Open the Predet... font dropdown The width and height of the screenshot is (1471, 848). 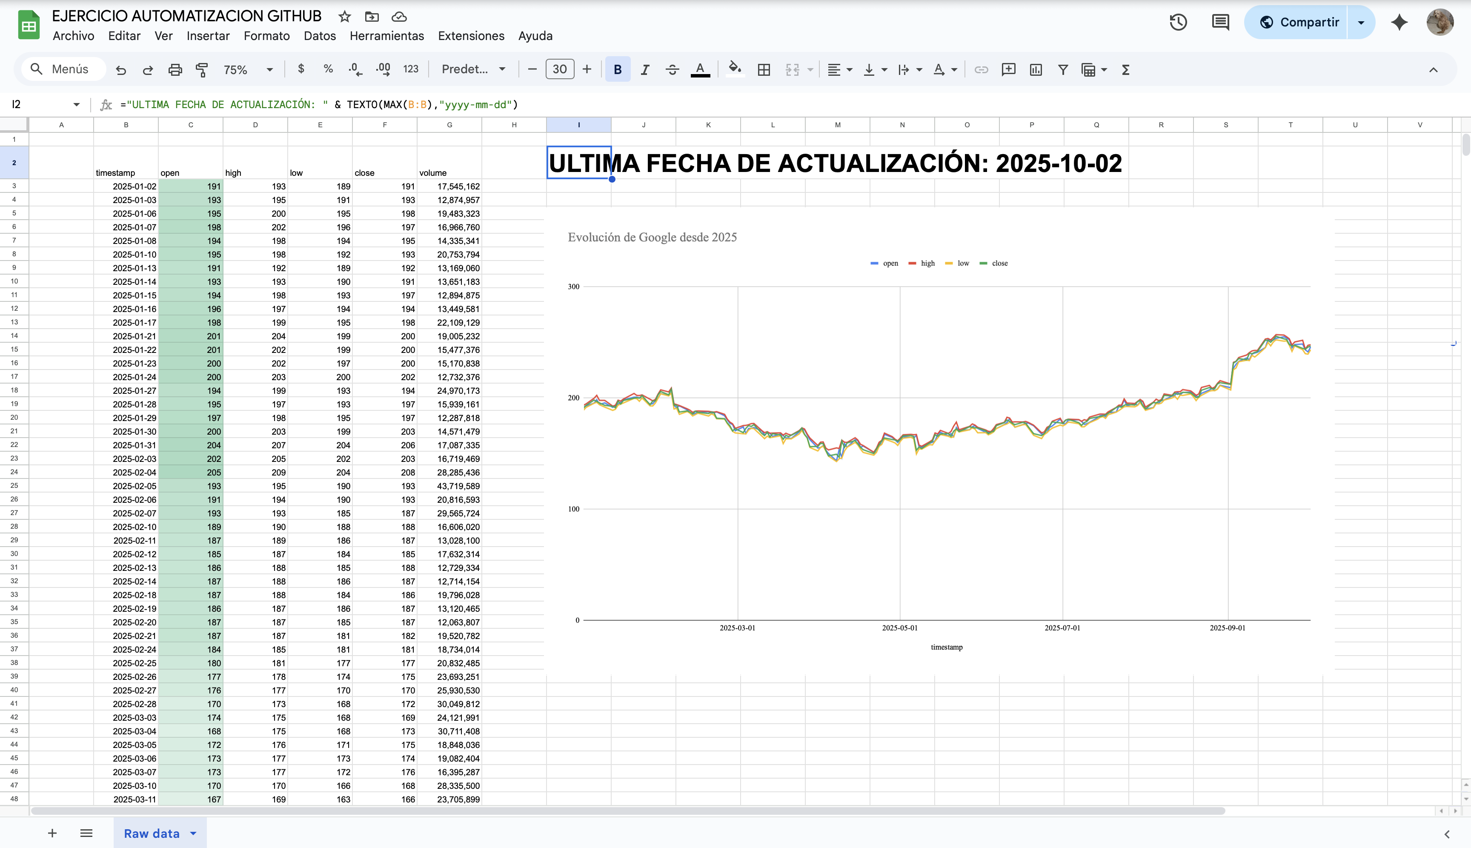point(473,69)
